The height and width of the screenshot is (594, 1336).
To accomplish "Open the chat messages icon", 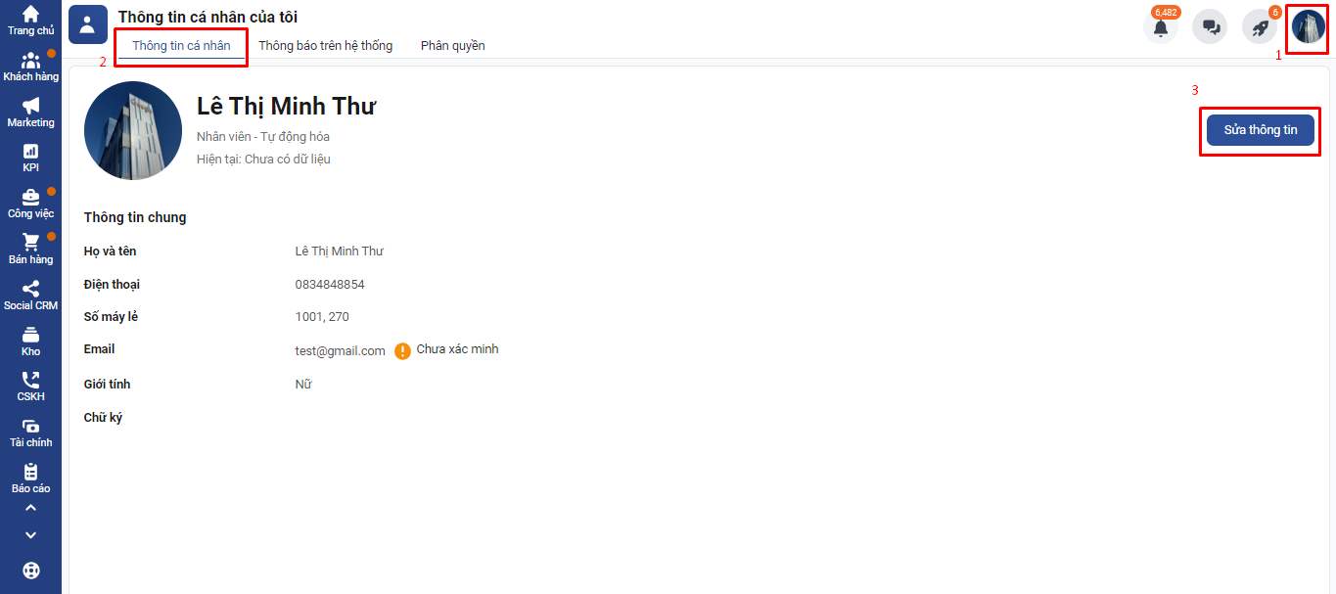I will 1210,27.
